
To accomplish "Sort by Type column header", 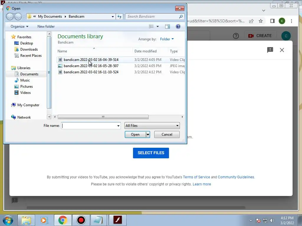I will 174,51.
